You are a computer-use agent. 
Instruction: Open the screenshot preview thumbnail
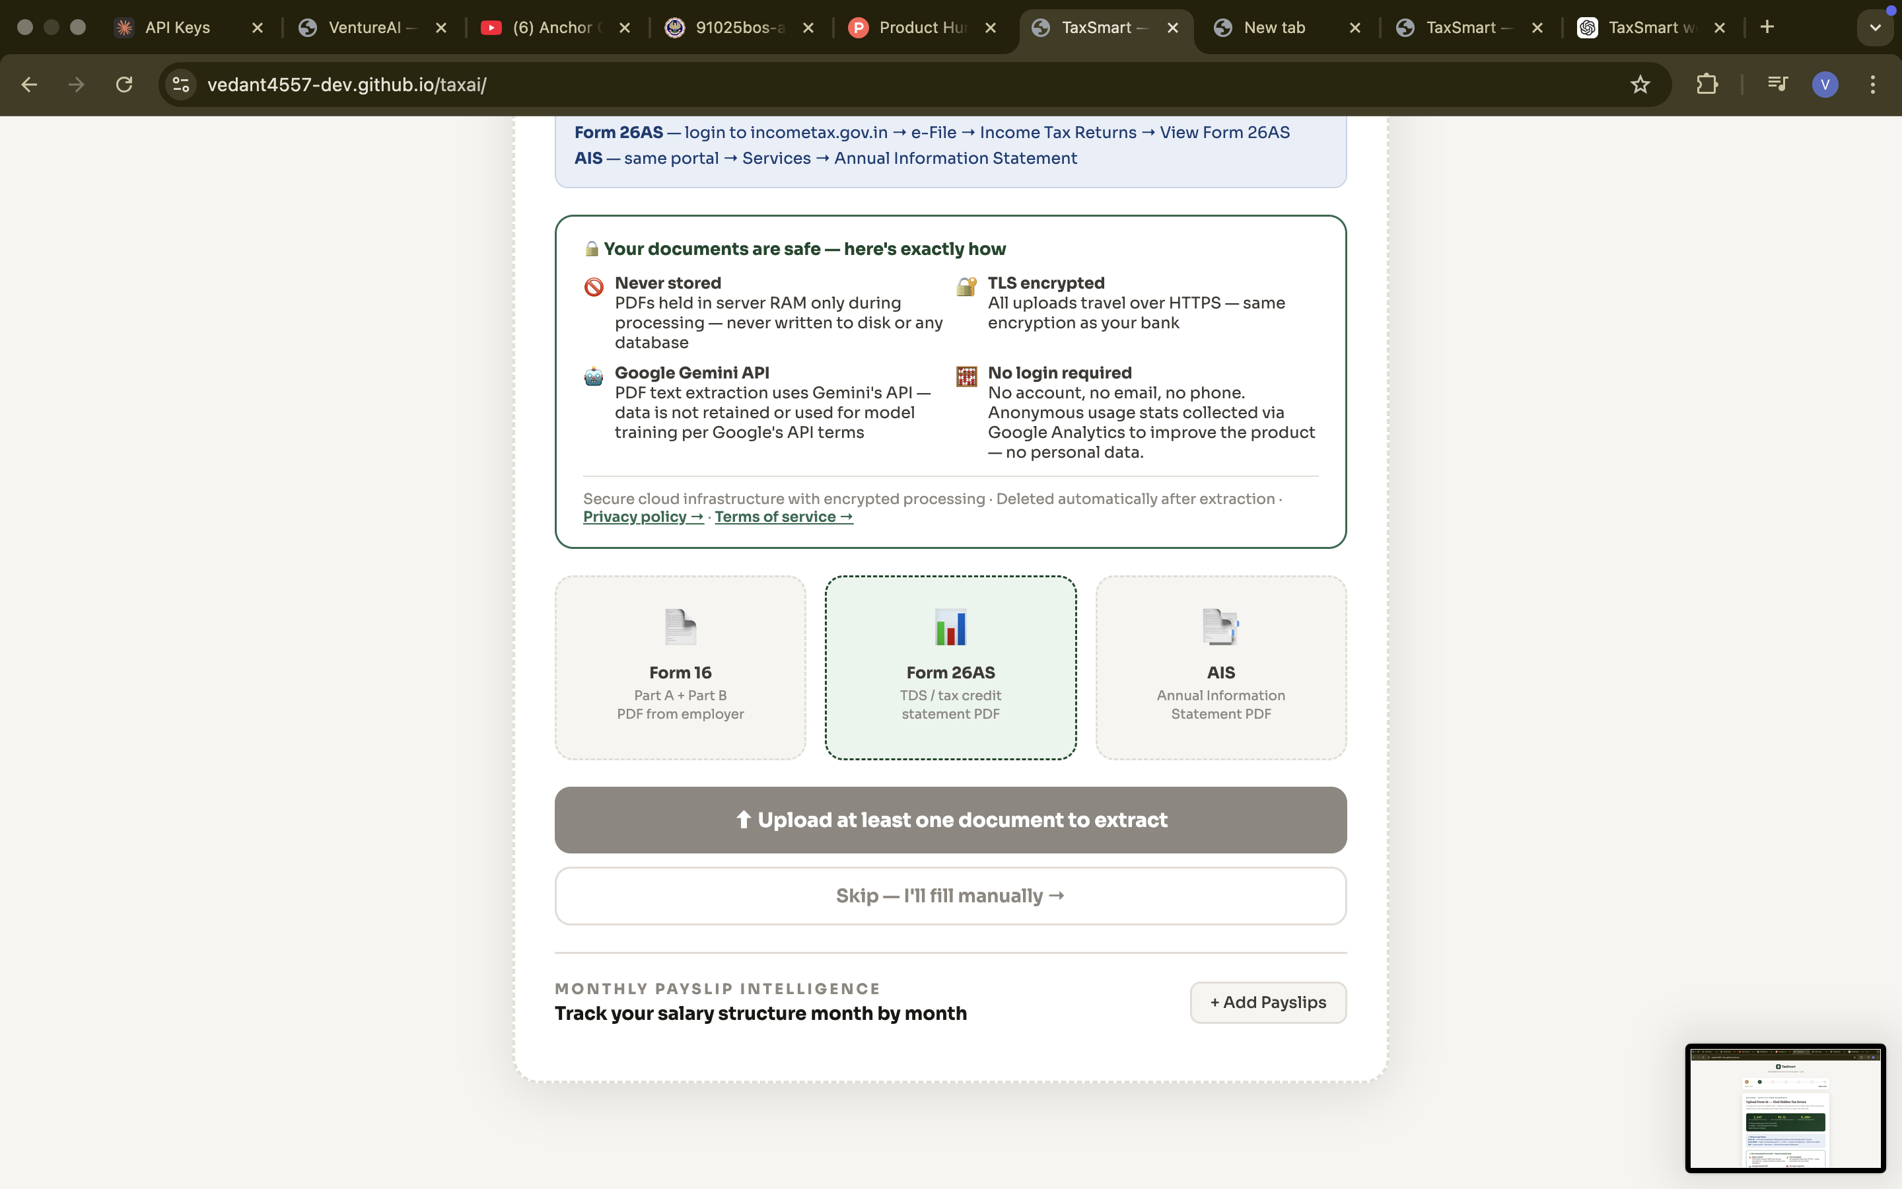click(x=1784, y=1107)
